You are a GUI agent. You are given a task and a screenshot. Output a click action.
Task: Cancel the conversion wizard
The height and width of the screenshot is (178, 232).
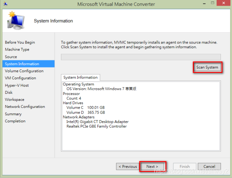point(209,167)
